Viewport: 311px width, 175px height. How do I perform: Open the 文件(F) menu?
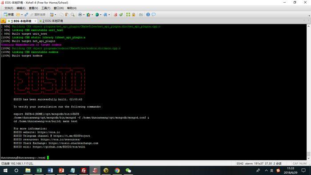9,8
